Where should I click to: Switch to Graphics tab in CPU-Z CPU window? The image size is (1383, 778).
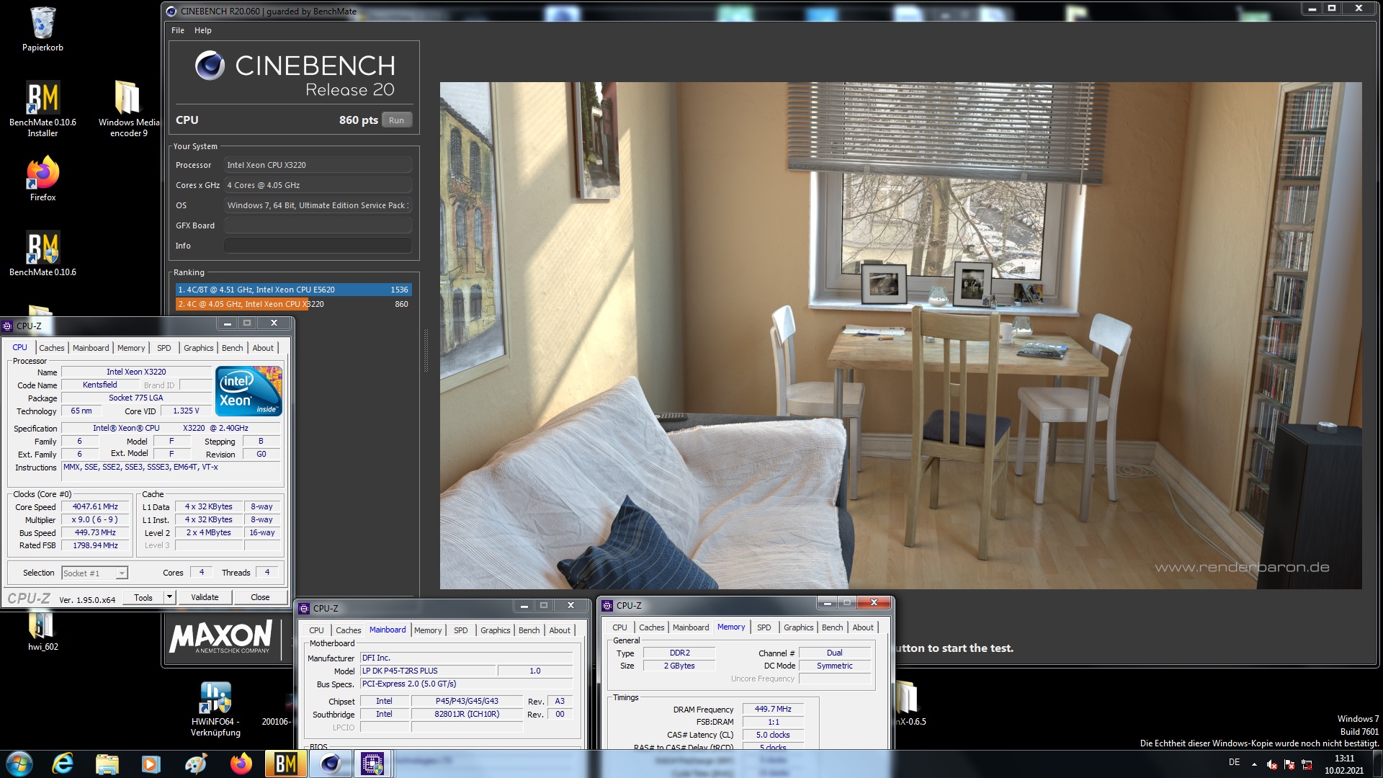199,348
